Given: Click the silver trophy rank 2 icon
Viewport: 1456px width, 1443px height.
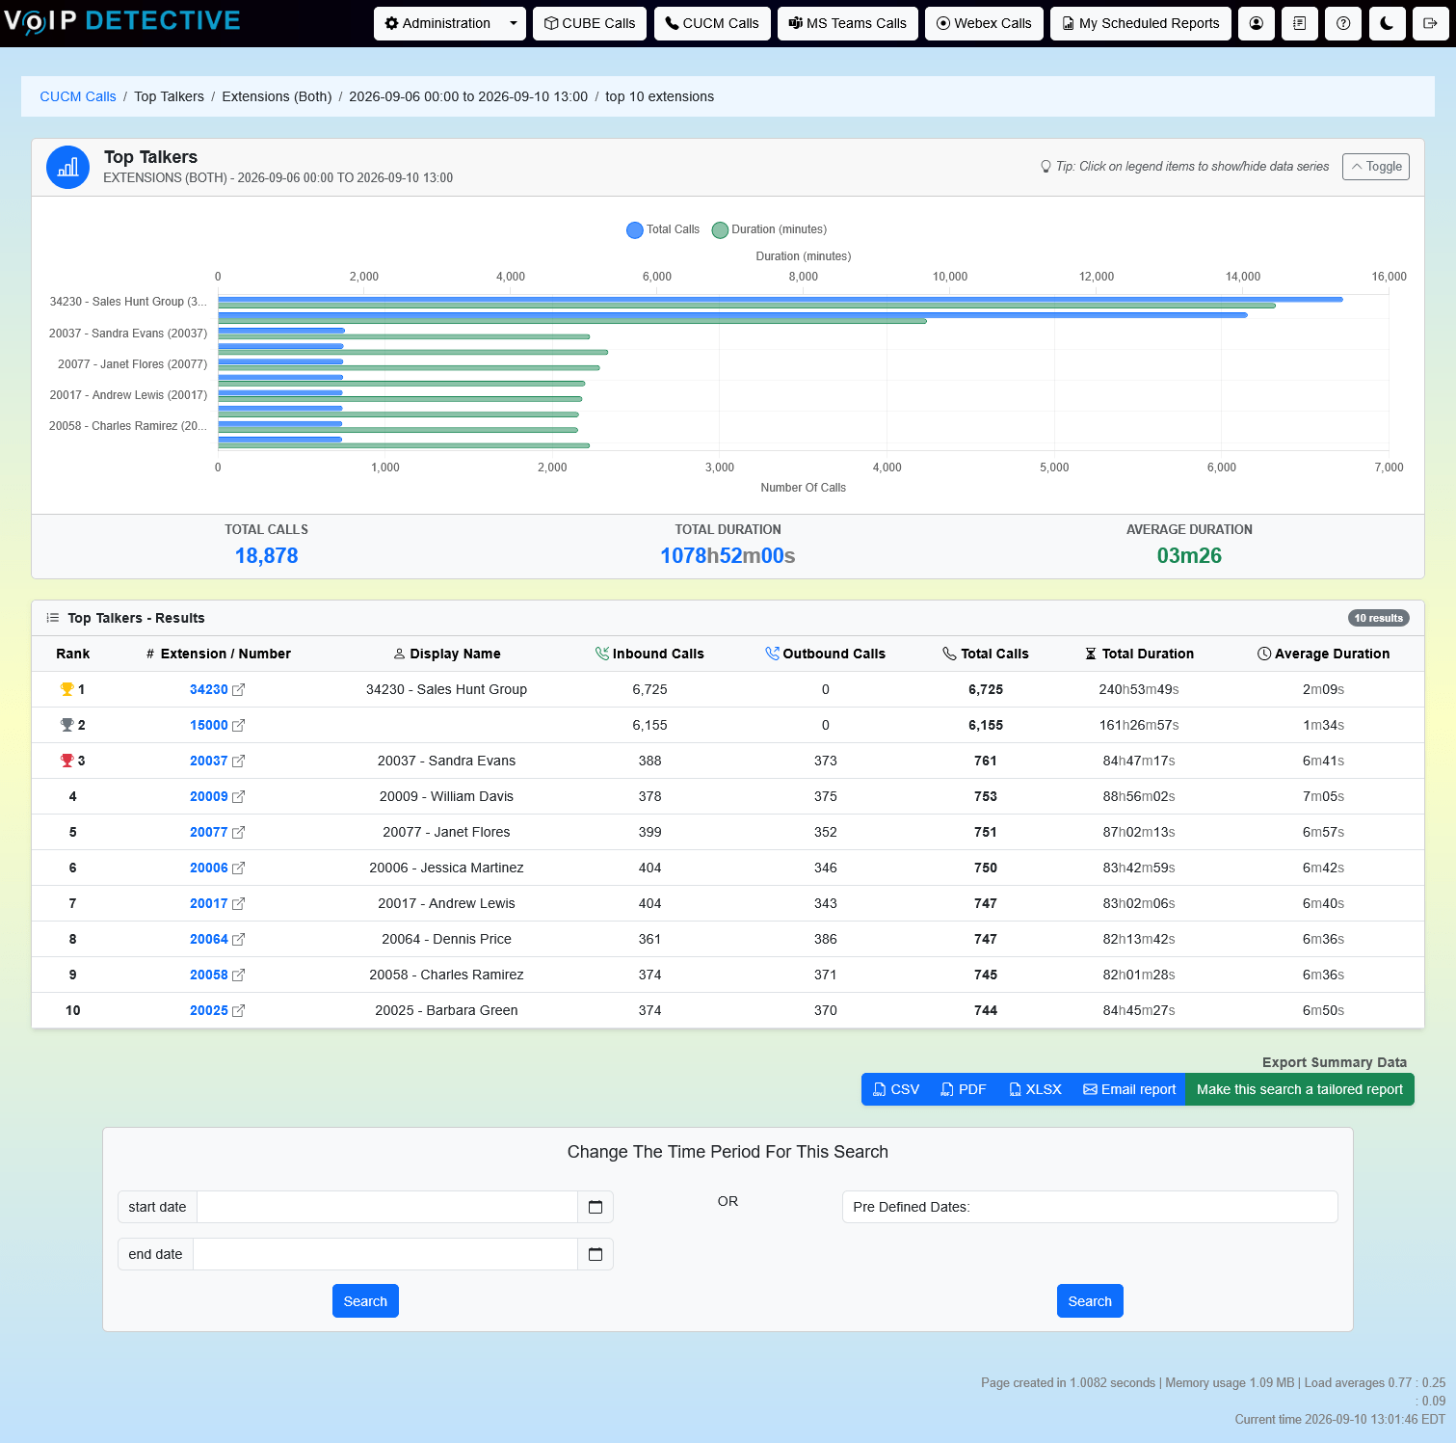Looking at the screenshot, I should click(66, 725).
